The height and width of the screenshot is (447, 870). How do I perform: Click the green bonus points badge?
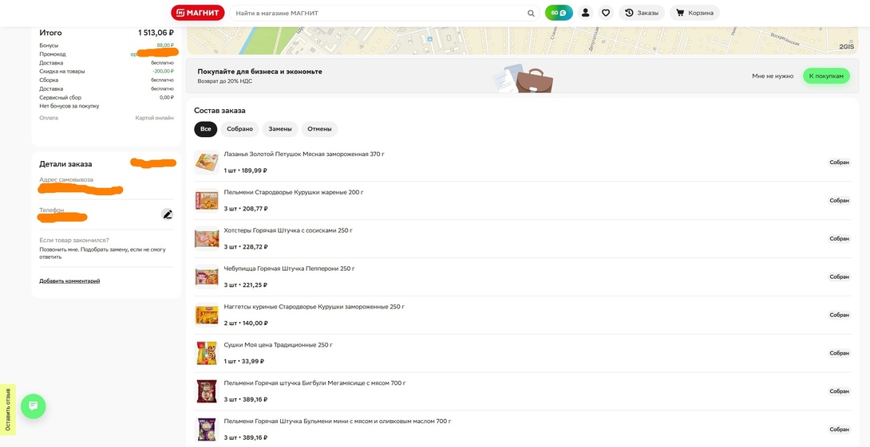559,13
